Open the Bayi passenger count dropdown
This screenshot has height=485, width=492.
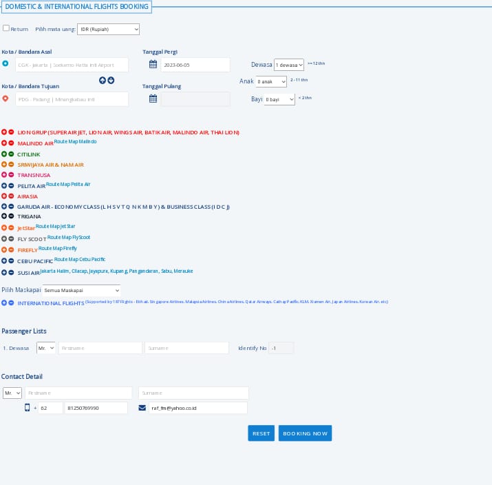[279, 99]
